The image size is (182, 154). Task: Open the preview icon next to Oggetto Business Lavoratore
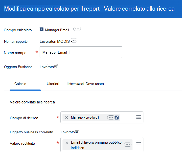pos(56,66)
